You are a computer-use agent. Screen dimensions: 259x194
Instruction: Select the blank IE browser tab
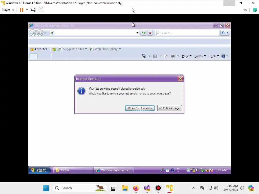tap(34, 57)
